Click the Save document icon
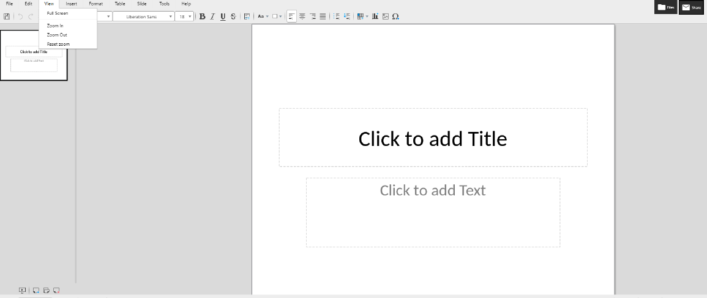 (7, 16)
